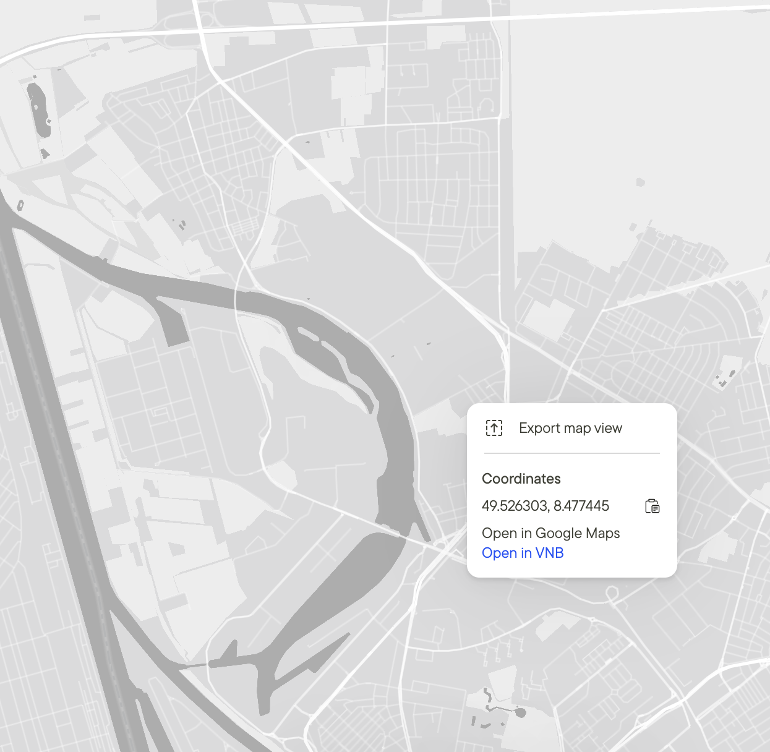Click the Export map view icon
This screenshot has height=752, width=770.
click(494, 428)
